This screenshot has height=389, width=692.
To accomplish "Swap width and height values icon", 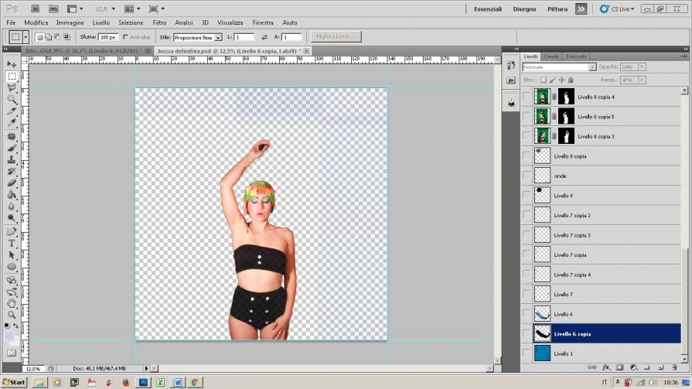I will point(264,37).
